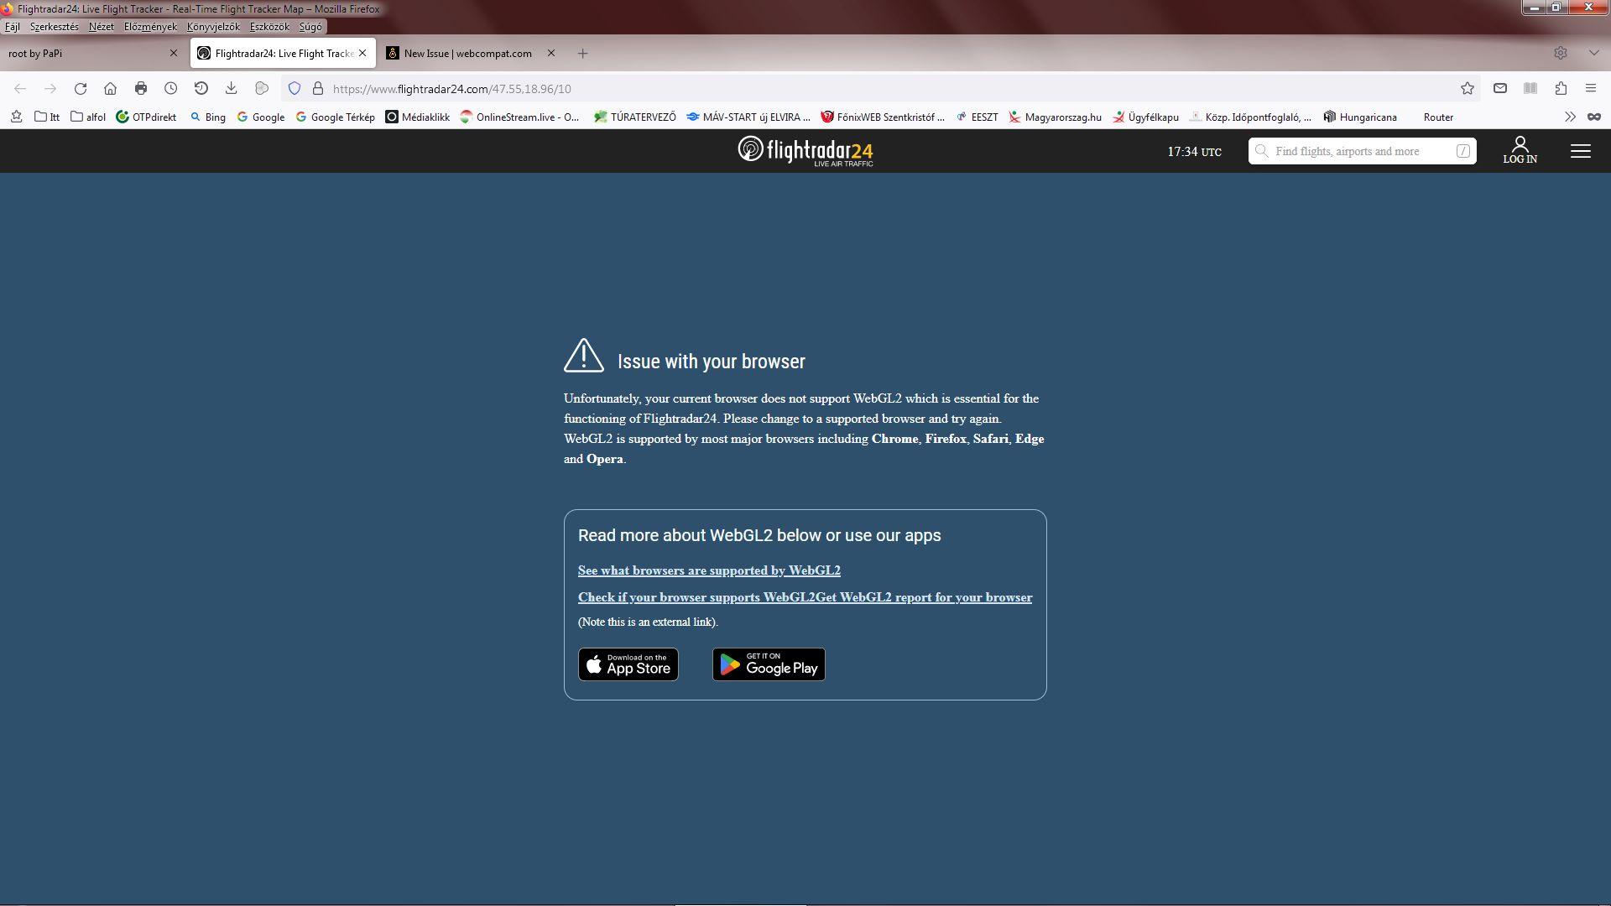Viewport: 1611px width, 906px height.
Task: Click the forward navigation arrow
Action: click(x=50, y=89)
